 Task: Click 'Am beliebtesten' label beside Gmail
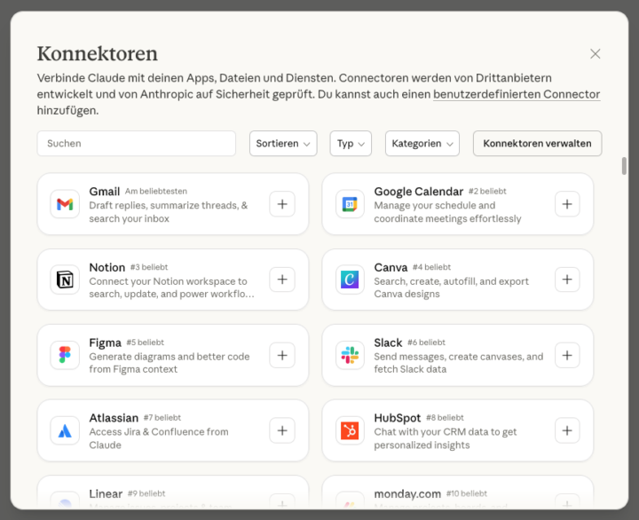(156, 191)
